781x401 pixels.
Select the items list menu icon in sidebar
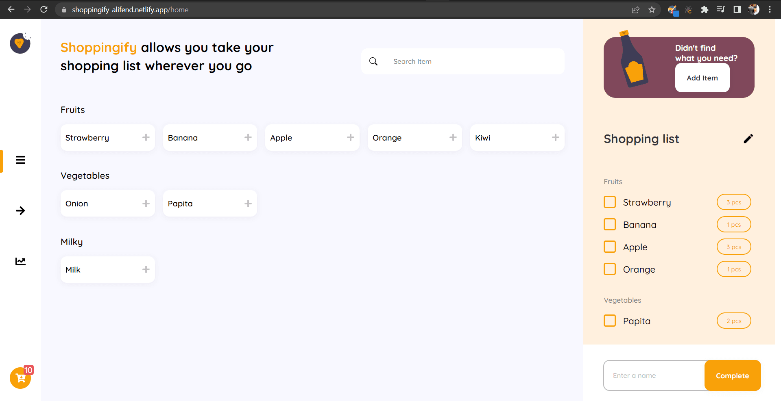click(20, 160)
